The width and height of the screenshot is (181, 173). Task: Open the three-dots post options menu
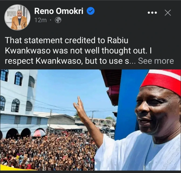coord(152,13)
